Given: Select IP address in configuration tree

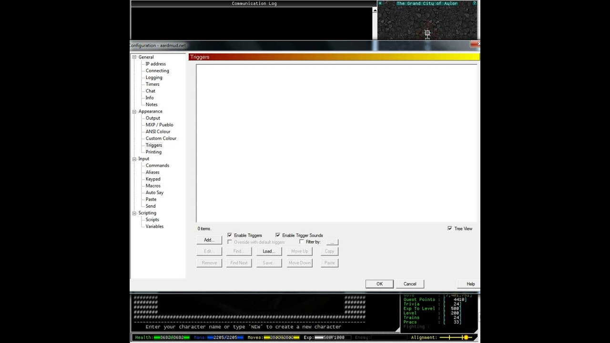Looking at the screenshot, I should [156, 64].
